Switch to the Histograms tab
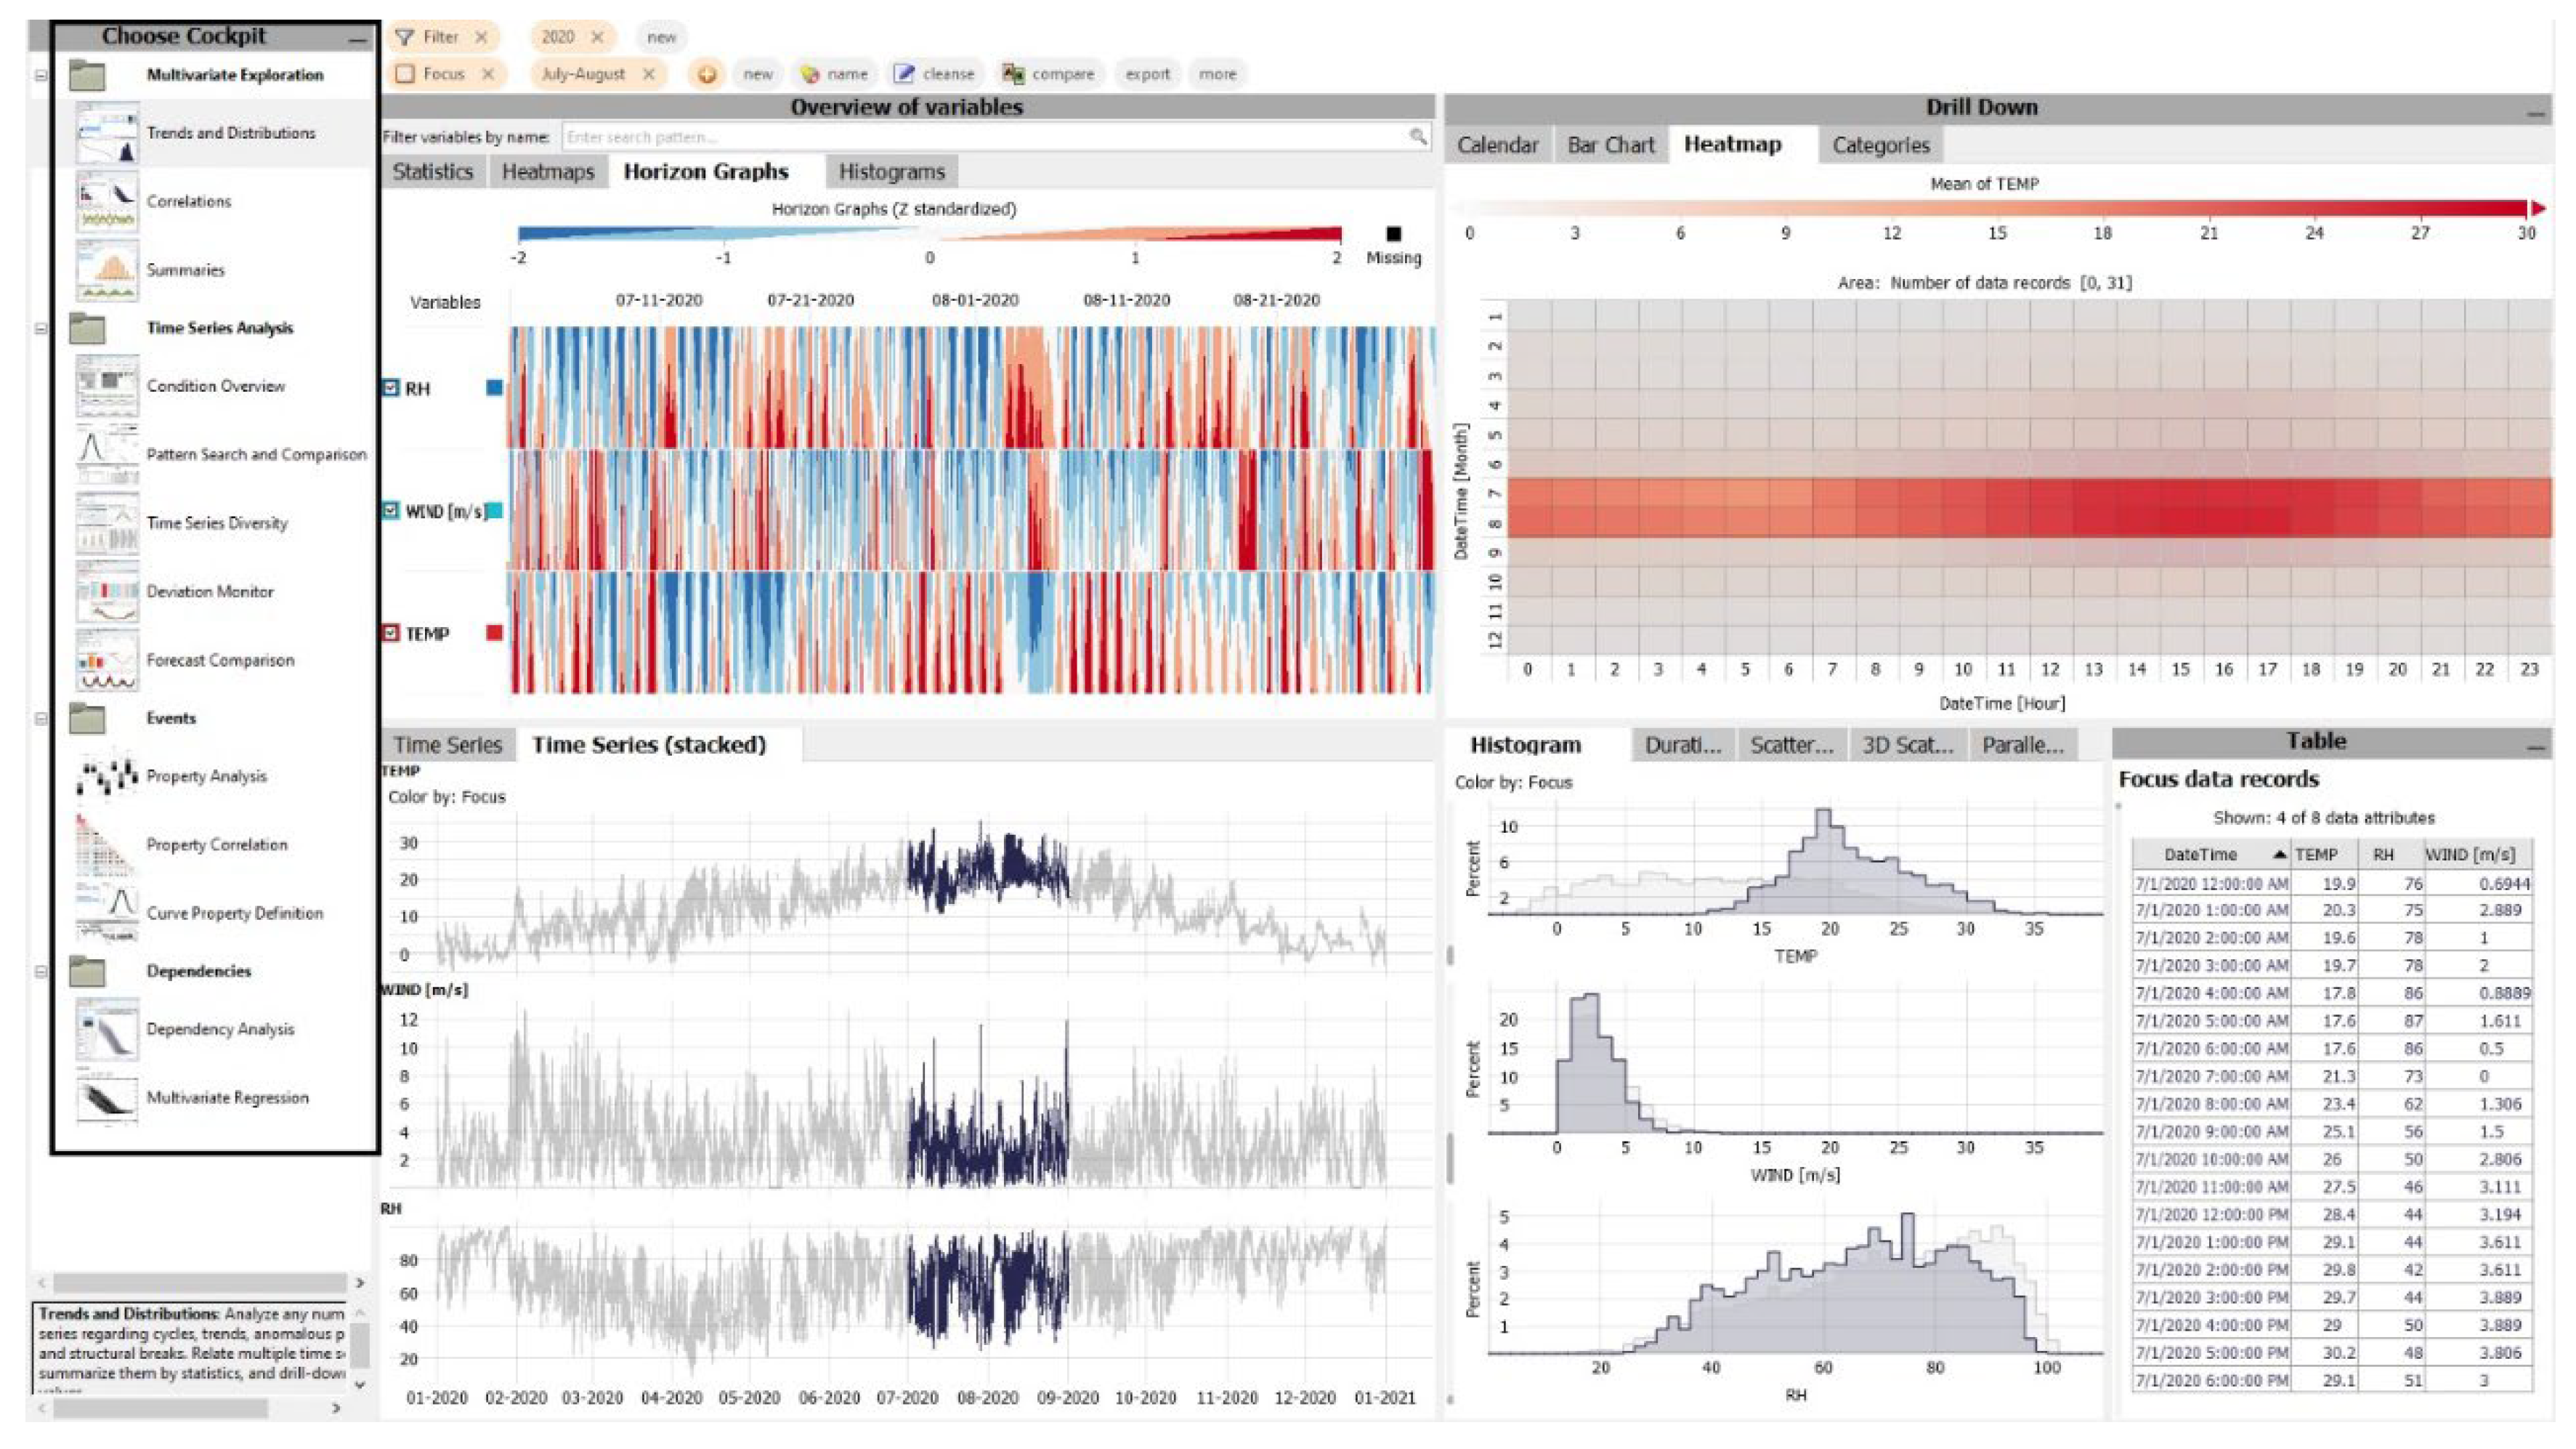This screenshot has width=2576, height=1449. point(891,172)
